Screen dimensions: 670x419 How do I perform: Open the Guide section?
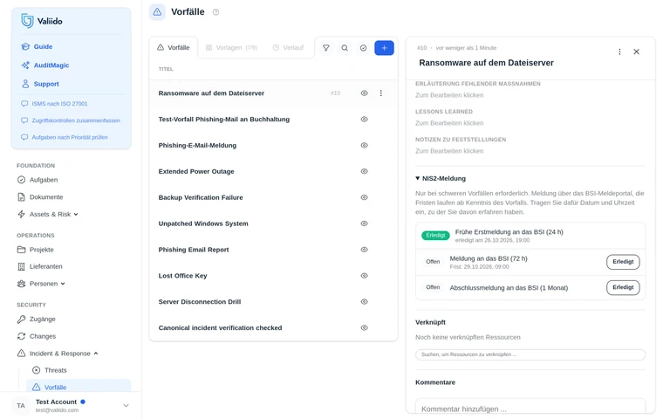pos(37,46)
